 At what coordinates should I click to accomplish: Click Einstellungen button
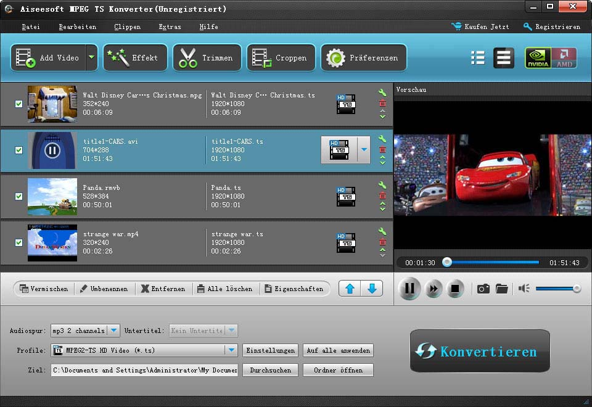pyautogui.click(x=270, y=350)
